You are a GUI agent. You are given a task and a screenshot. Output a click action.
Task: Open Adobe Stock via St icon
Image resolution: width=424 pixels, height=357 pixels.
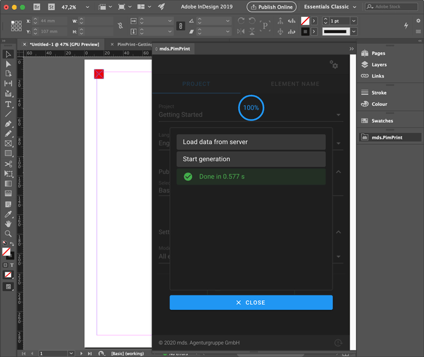pos(51,7)
